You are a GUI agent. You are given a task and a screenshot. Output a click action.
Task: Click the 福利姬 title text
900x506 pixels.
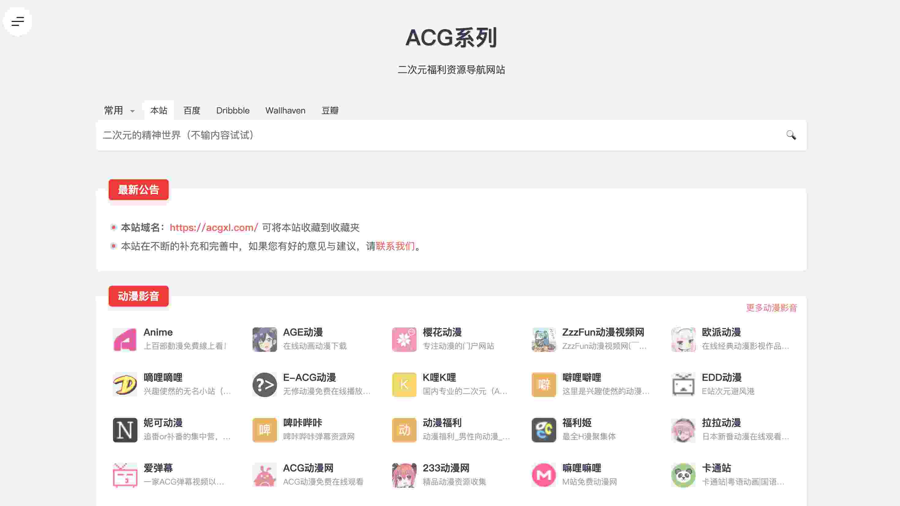tap(577, 422)
